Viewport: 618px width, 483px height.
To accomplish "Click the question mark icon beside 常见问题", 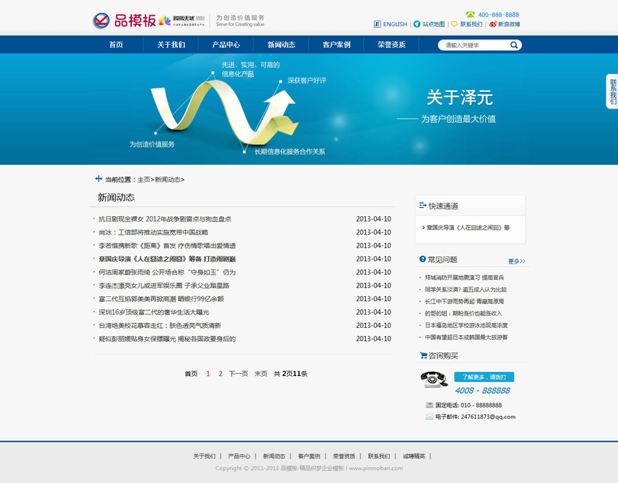I will [422, 259].
